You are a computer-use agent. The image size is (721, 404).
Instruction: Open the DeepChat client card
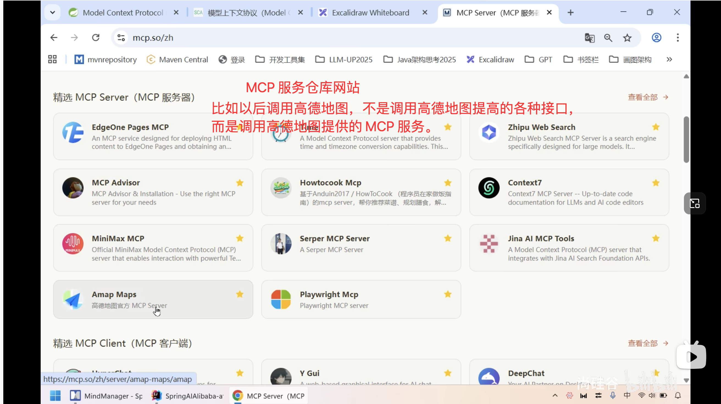pos(569,372)
